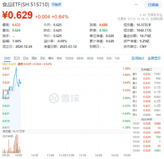Image resolution: width=164 pixels, height=159 pixels.
Task: Click the 净值日期 2025-03-12
Action: pyautogui.click(x=68, y=46)
